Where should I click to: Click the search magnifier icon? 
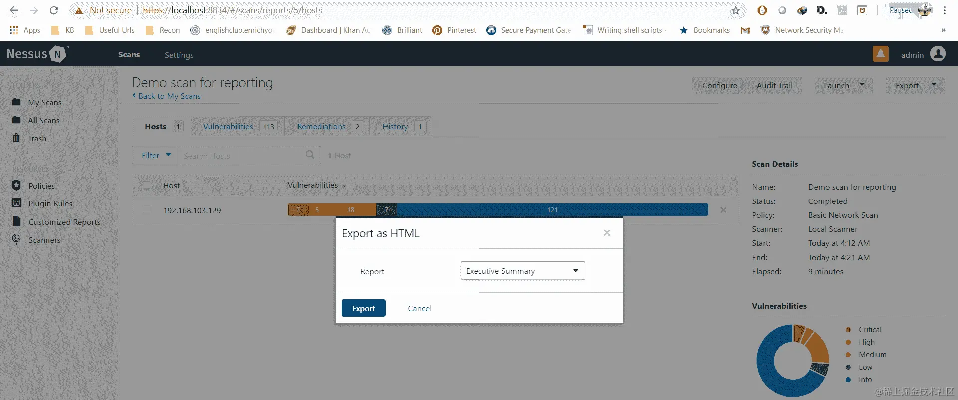[310, 155]
